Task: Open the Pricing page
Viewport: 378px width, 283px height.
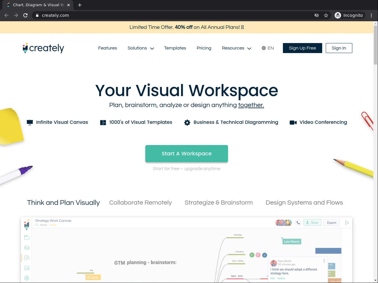Action: 204,48
